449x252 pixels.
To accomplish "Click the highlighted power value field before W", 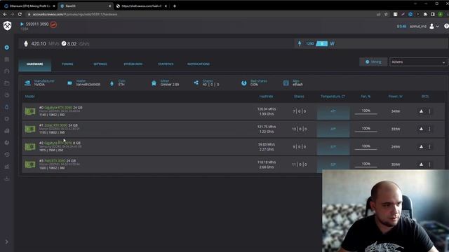I will (x=321, y=43).
